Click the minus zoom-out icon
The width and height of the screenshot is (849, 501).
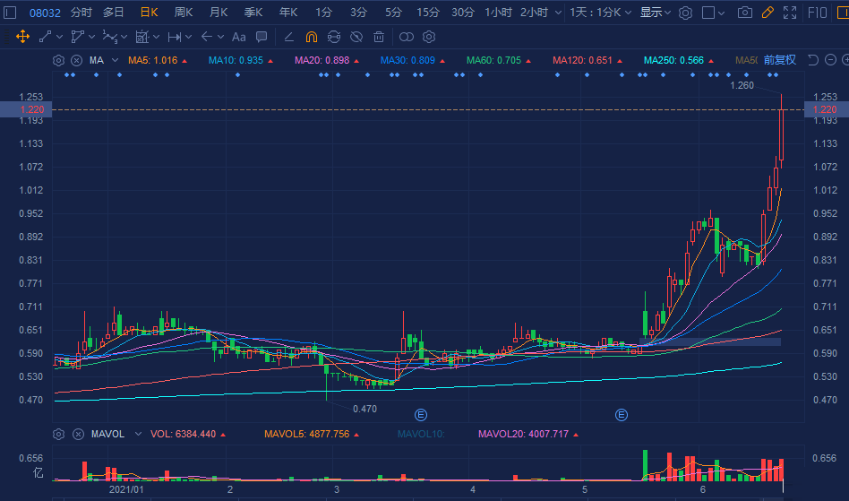(x=830, y=59)
